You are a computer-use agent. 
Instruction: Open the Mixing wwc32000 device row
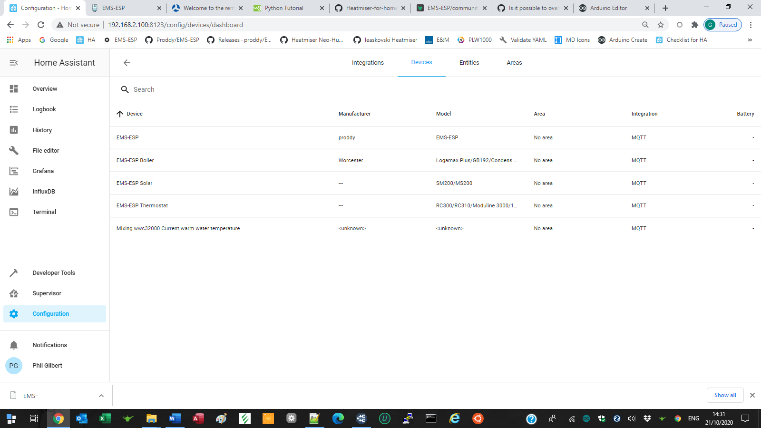click(435, 228)
